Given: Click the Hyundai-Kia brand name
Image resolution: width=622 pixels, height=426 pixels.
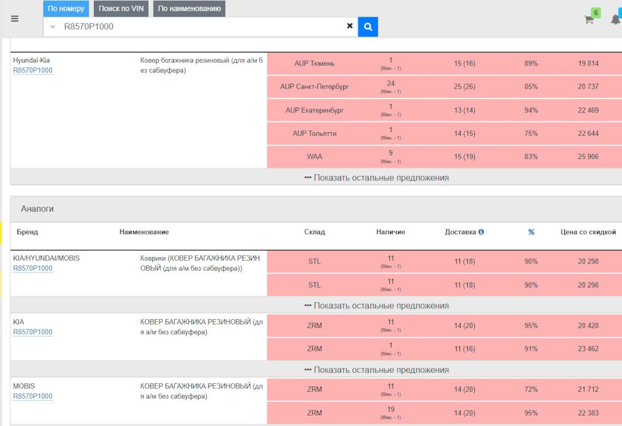Looking at the screenshot, I should (31, 60).
